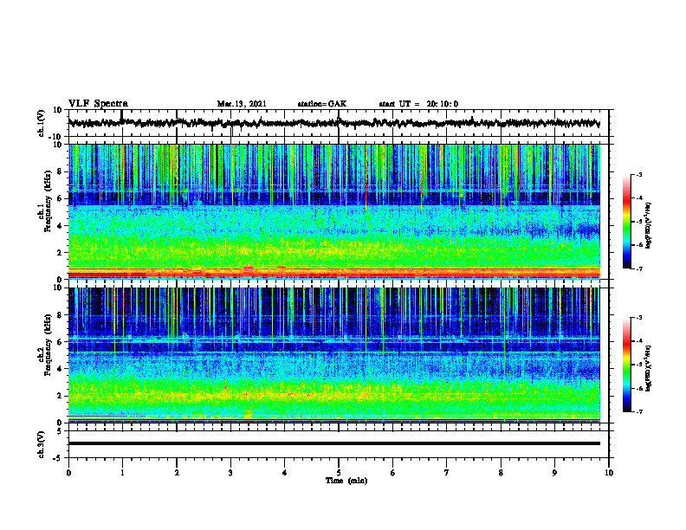Click time-axis tick label "1" at bottom

click(122, 473)
